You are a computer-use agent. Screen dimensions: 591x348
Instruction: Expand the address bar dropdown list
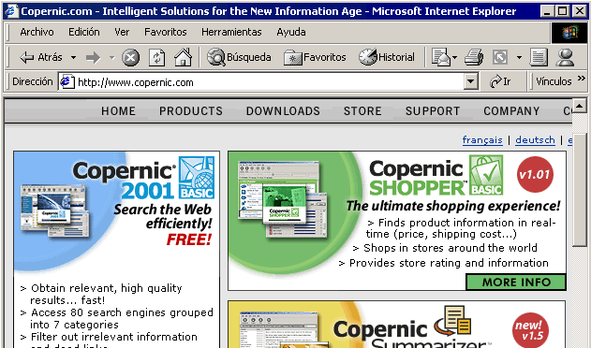click(470, 81)
